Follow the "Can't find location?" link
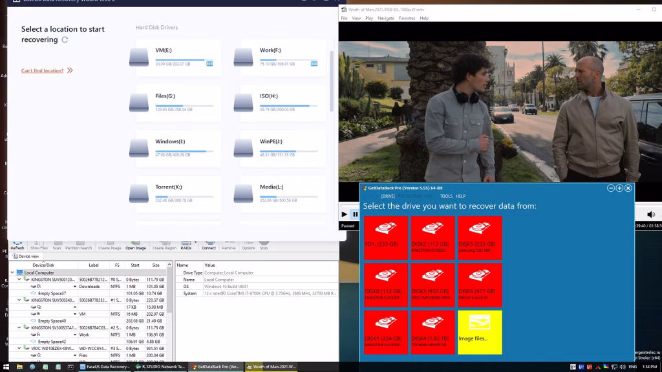The height and width of the screenshot is (372, 662). pyautogui.click(x=42, y=70)
